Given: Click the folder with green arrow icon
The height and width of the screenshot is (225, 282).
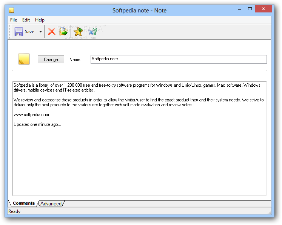Looking at the screenshot, I should click(63, 32).
